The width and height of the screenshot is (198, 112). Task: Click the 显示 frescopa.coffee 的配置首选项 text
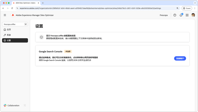click(x=61, y=36)
